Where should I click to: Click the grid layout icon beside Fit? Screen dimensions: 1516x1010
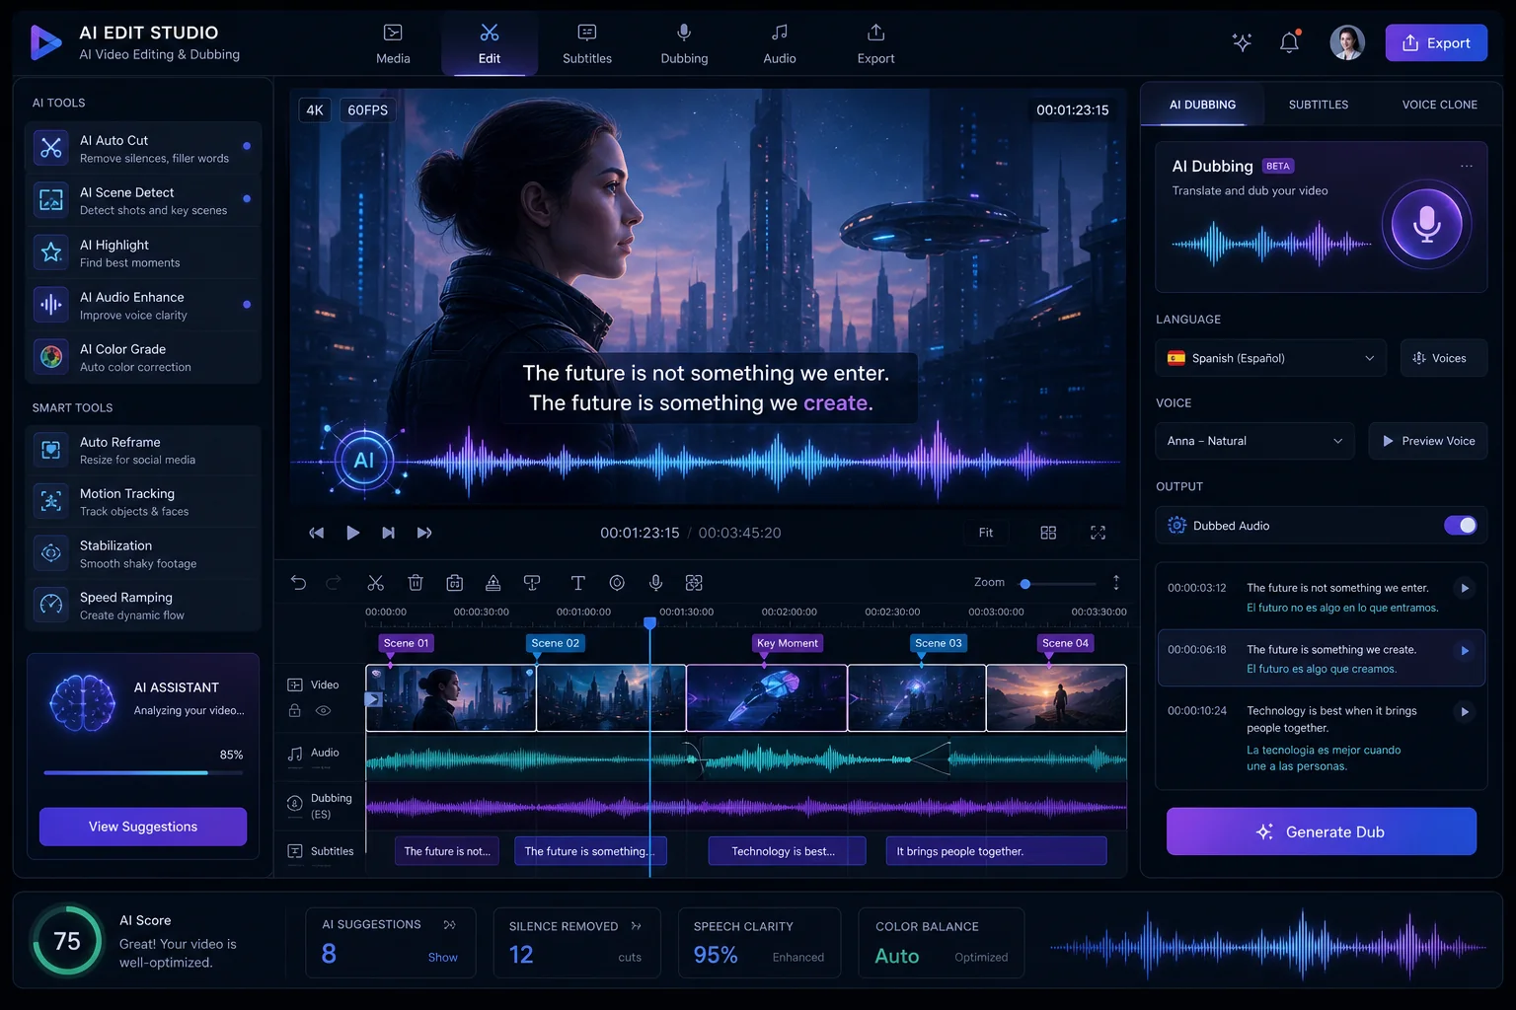coord(1048,533)
